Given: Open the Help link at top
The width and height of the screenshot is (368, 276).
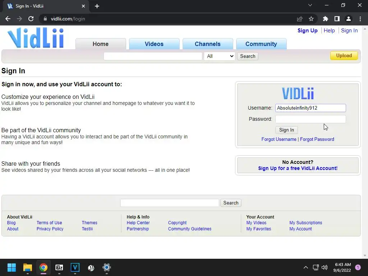Looking at the screenshot, I should [x=329, y=31].
